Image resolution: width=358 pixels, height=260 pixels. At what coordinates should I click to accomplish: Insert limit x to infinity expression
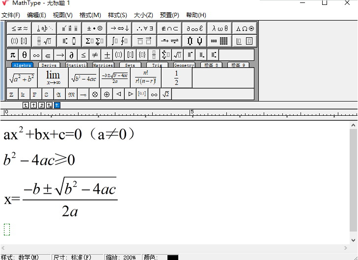click(x=53, y=78)
